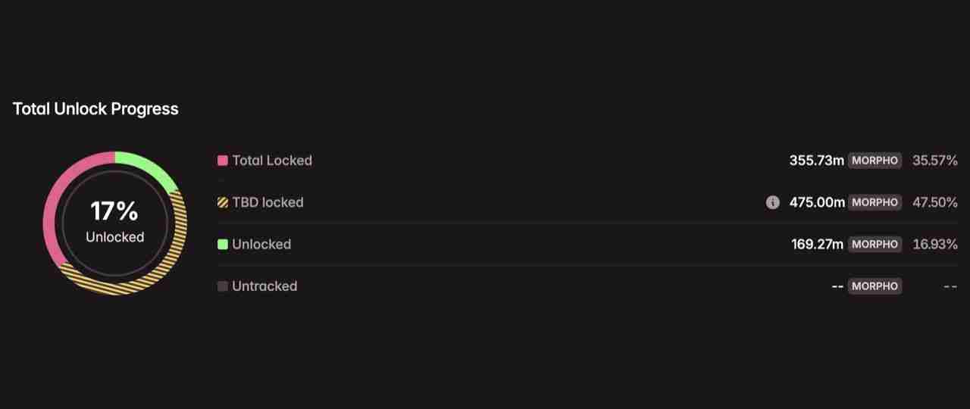Click the green Unlocked legend swatch
Image resolution: width=970 pixels, height=409 pixels.
223,245
